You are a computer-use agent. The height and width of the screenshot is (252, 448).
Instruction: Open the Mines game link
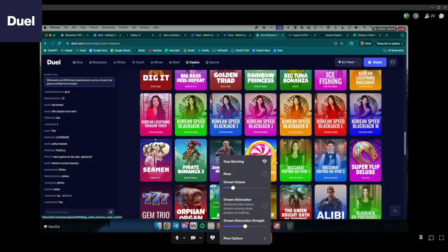click(x=156, y=62)
